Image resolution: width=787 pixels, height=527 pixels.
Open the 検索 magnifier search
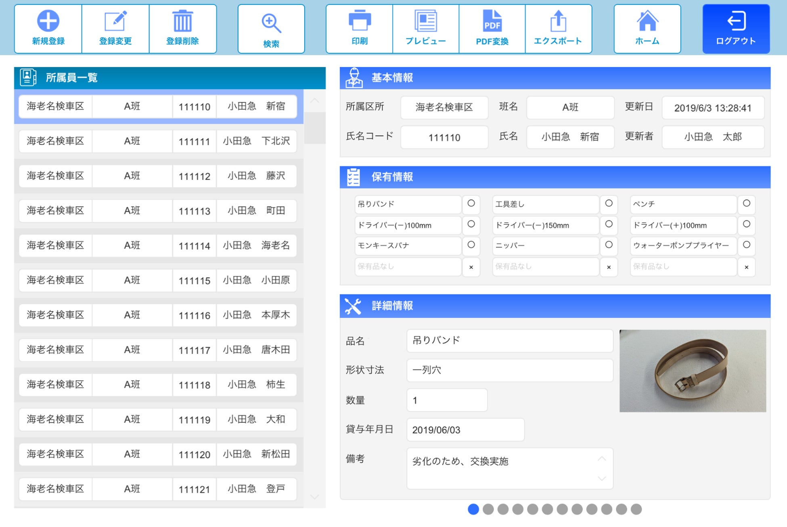coord(271,23)
